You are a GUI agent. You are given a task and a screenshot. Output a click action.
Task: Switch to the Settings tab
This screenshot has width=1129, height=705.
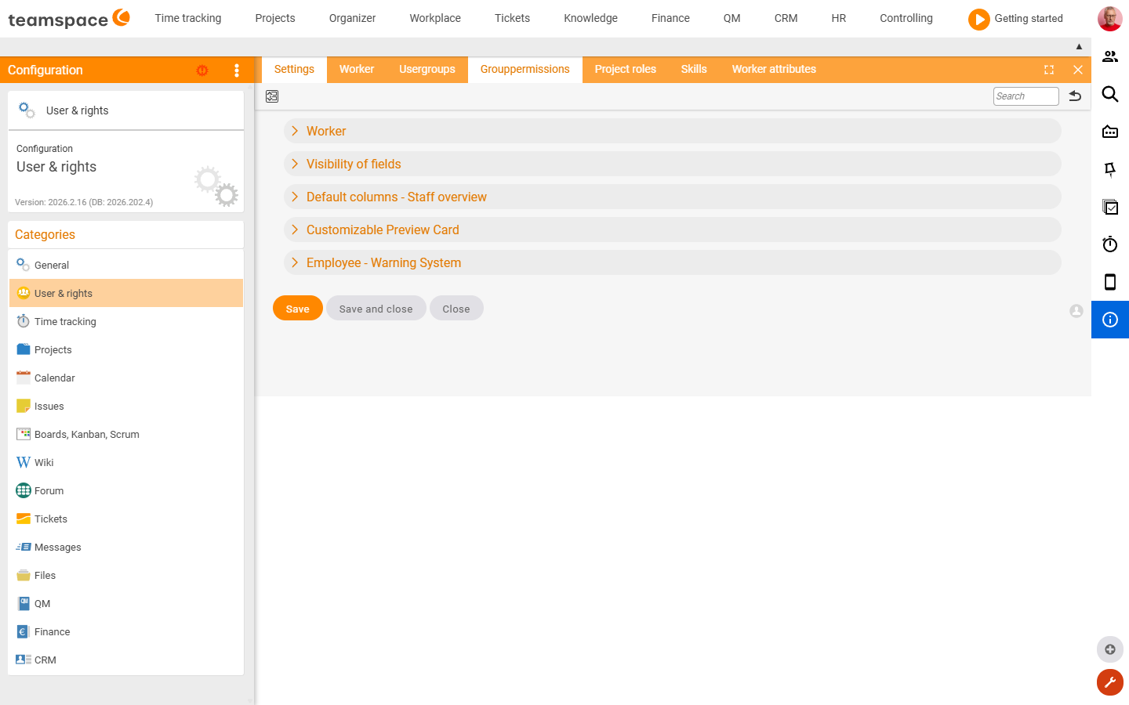[x=294, y=70]
